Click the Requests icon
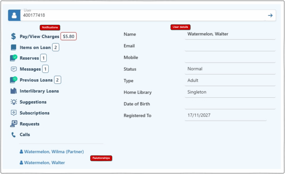 [x=13, y=124]
